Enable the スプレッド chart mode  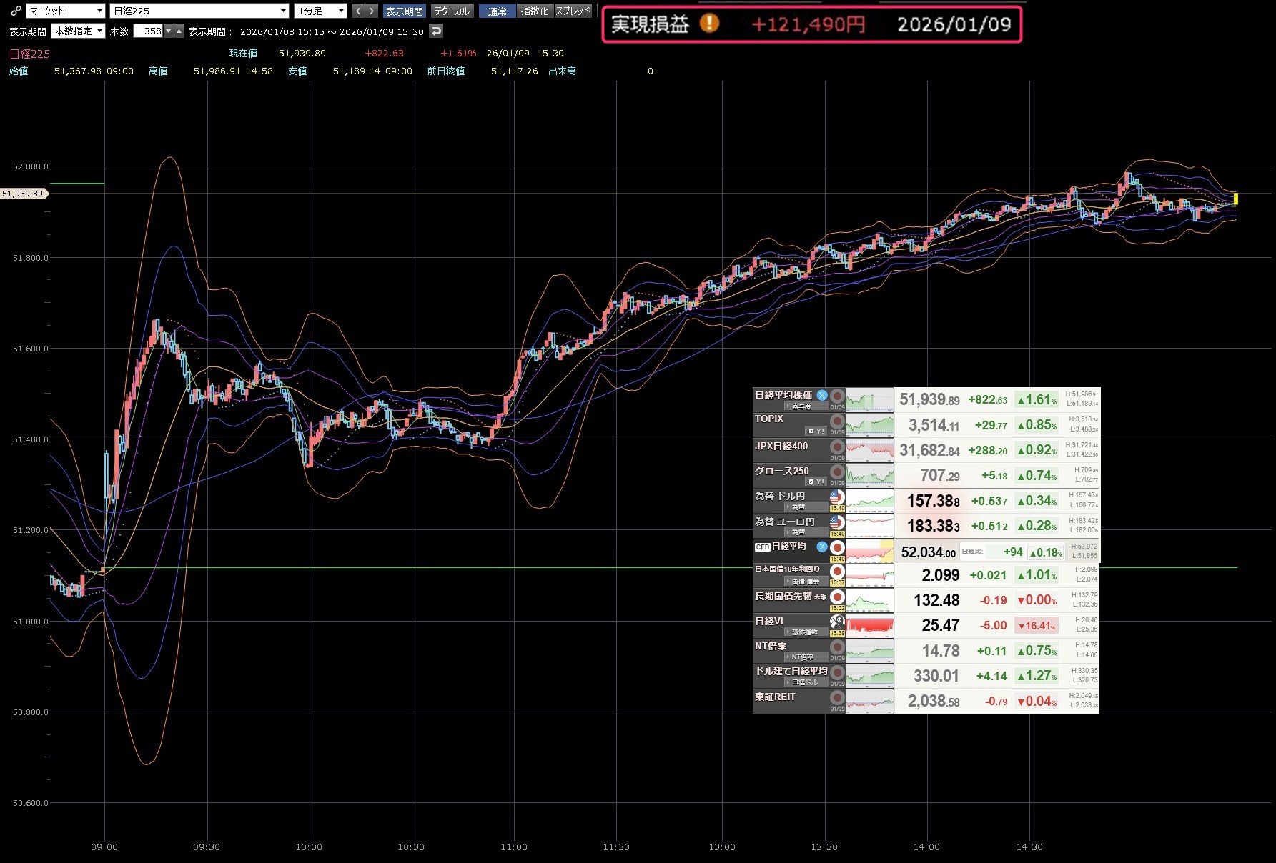tap(573, 11)
